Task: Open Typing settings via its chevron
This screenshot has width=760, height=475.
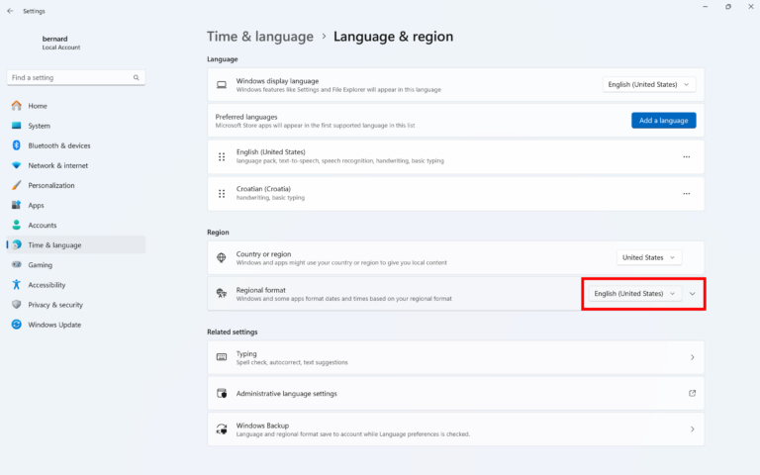Action: point(692,357)
